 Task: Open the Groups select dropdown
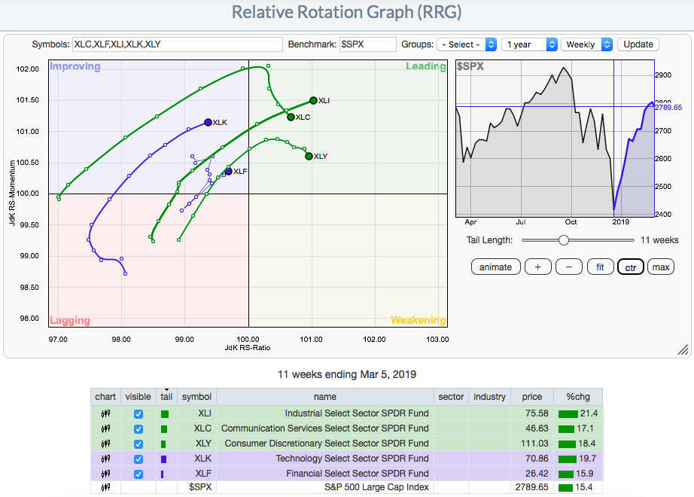click(467, 44)
